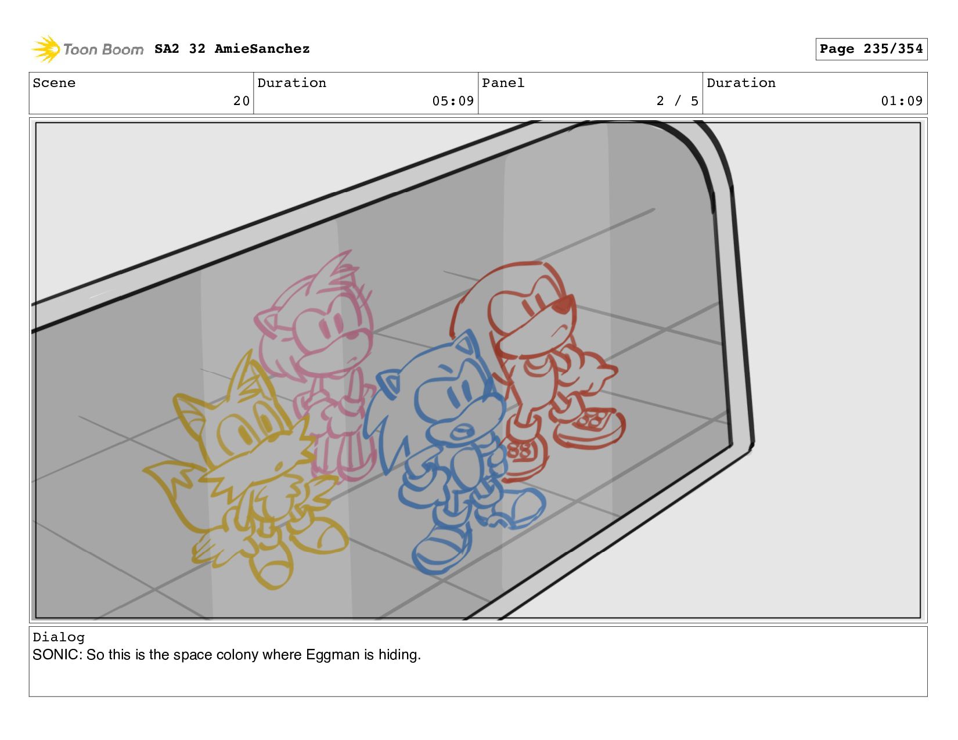This screenshot has height=740, width=958.
Task: Click the 'Toon Boom' wordmark text
Action: pos(103,49)
